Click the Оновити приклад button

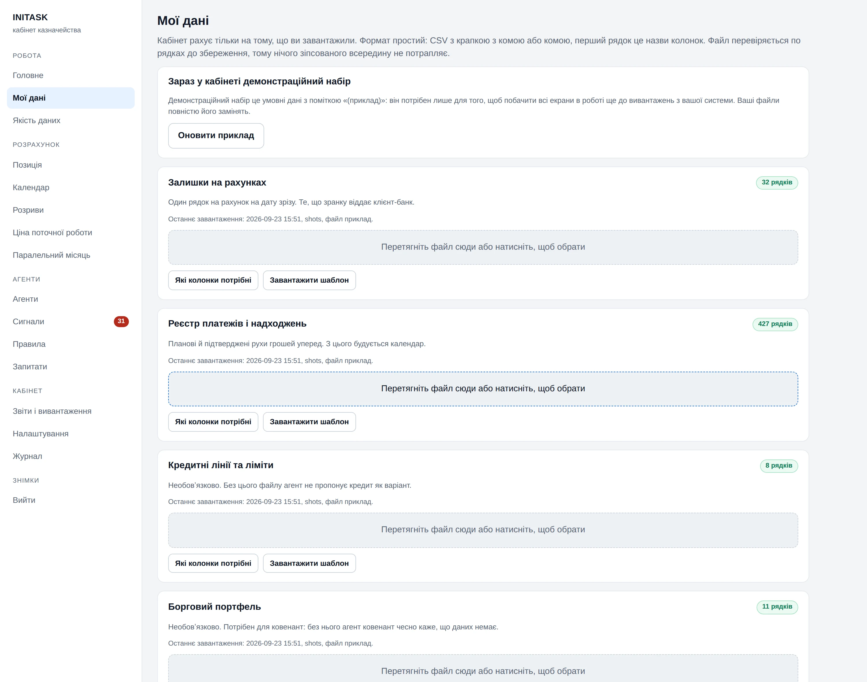click(x=216, y=136)
